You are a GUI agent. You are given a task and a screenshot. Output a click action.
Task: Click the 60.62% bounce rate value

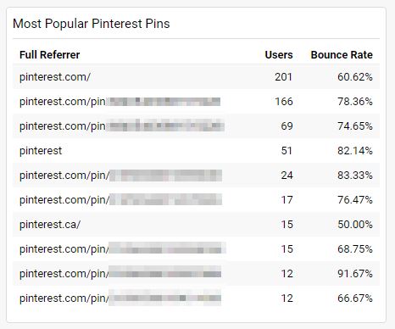tap(355, 77)
